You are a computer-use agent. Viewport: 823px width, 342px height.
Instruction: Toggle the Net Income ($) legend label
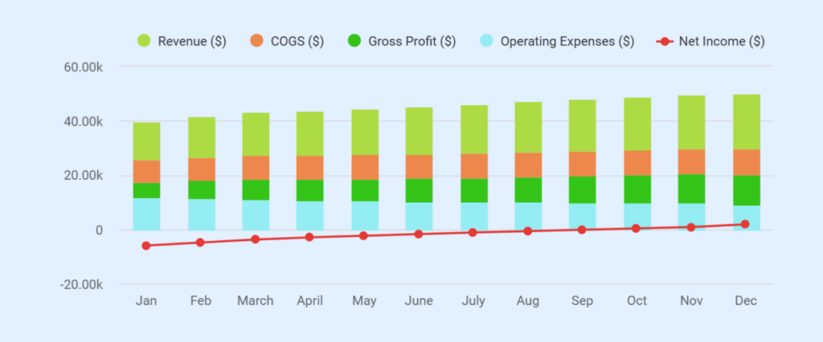point(722,41)
